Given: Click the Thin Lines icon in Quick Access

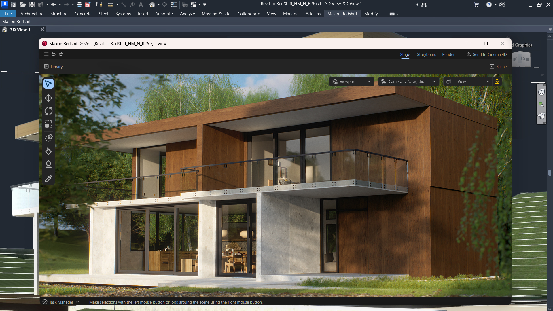Looking at the screenshot, I should pyautogui.click(x=173, y=5).
